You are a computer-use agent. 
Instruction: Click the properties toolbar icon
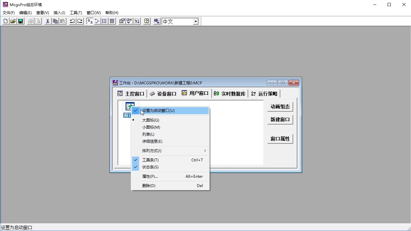122,21
